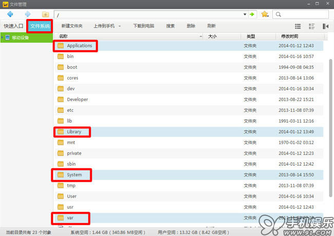The height and width of the screenshot is (236, 334).
Task: Click the System folder icon
Action: pyautogui.click(x=61, y=175)
